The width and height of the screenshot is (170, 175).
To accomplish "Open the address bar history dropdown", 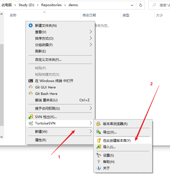I will [132, 5].
